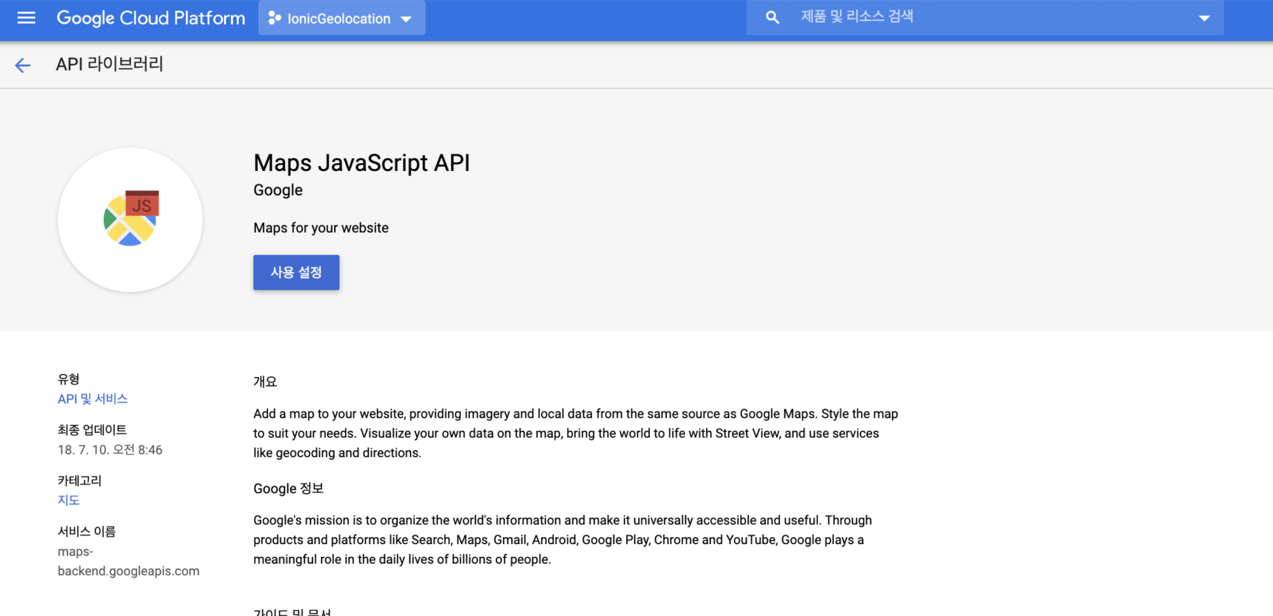This screenshot has width=1273, height=616.
Task: Click the maps-backend.googleapis.com service name
Action: [x=129, y=561]
